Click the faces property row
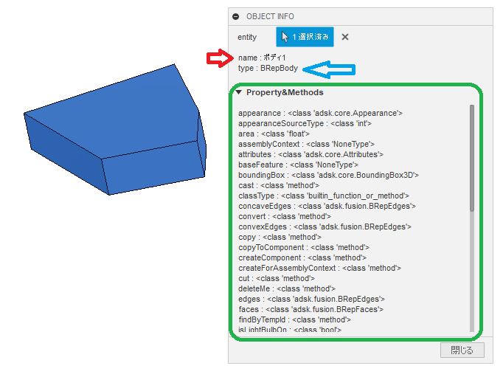This screenshot has width=503, height=377. (x=311, y=309)
